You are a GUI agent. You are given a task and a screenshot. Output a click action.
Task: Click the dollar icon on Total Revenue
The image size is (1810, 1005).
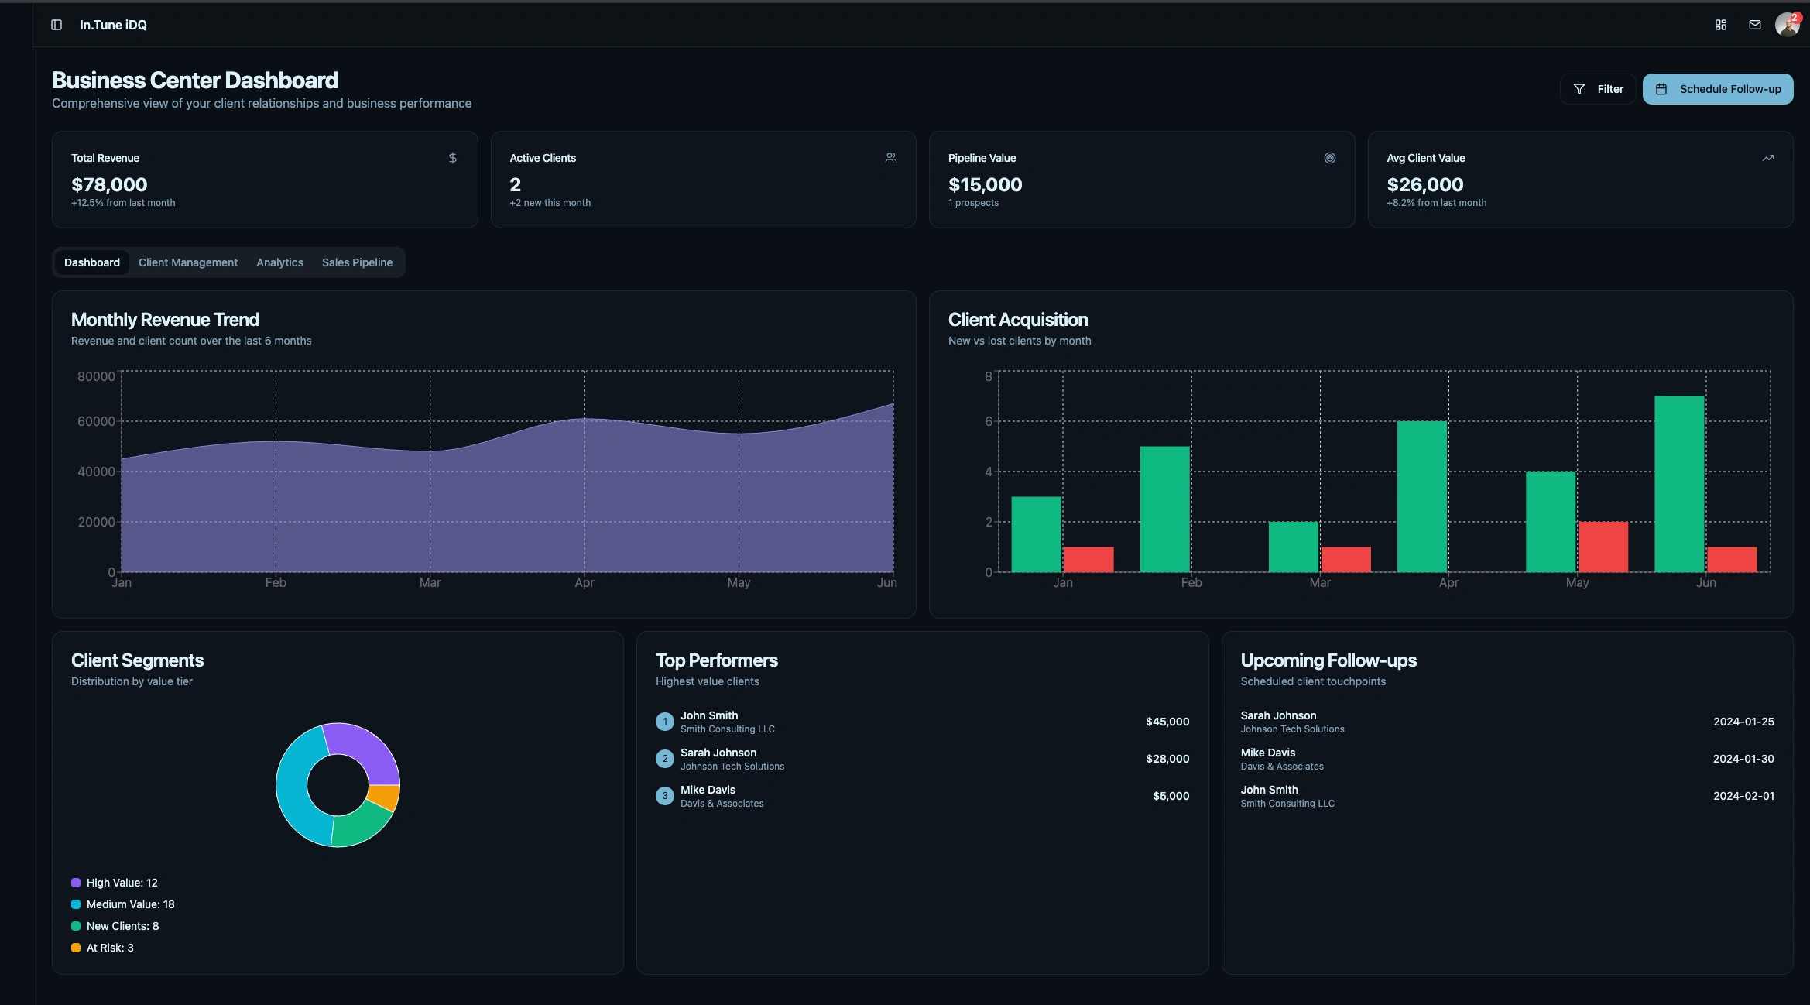point(452,158)
